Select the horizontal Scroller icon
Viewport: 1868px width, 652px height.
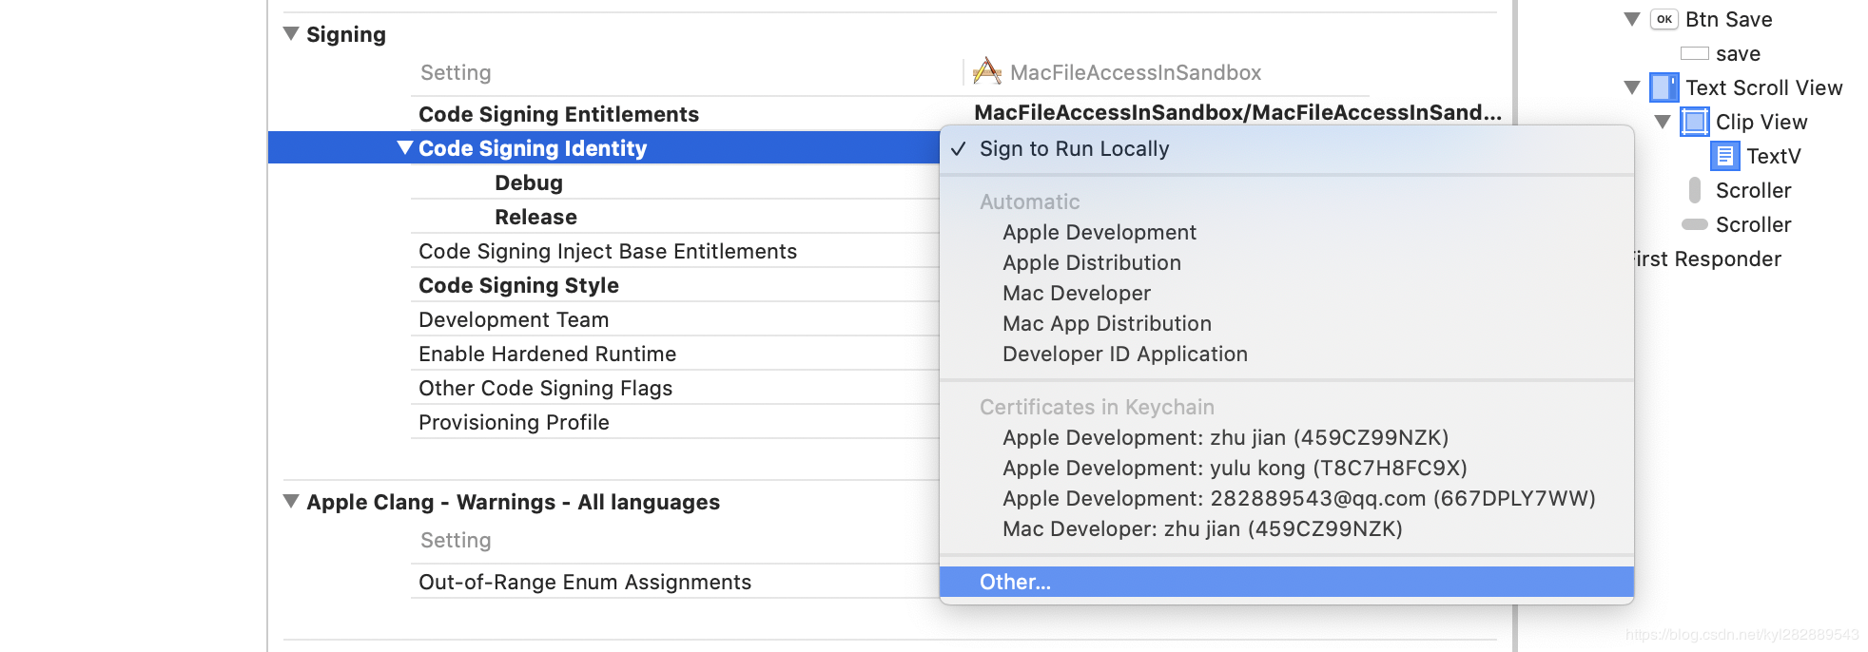click(1694, 224)
